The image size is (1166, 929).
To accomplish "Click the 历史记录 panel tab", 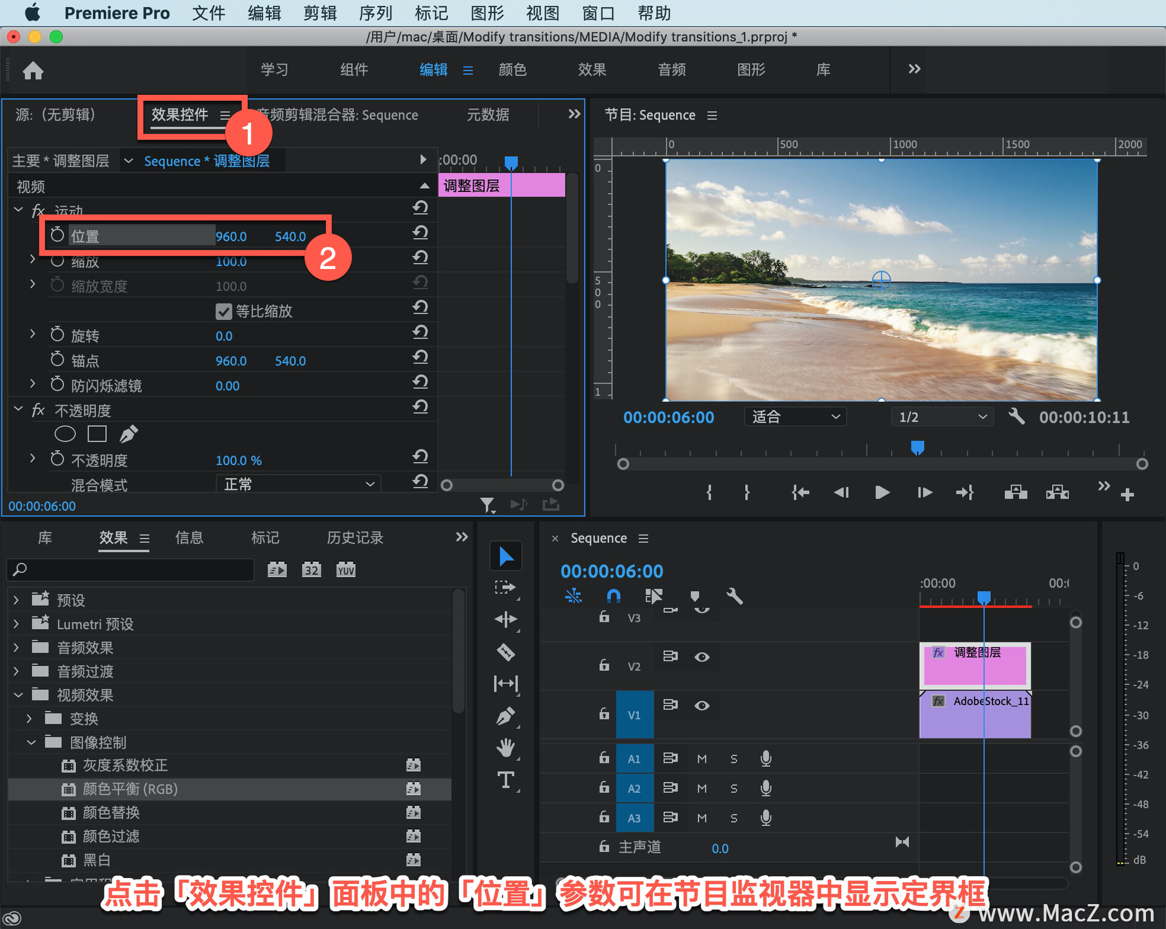I will click(355, 538).
